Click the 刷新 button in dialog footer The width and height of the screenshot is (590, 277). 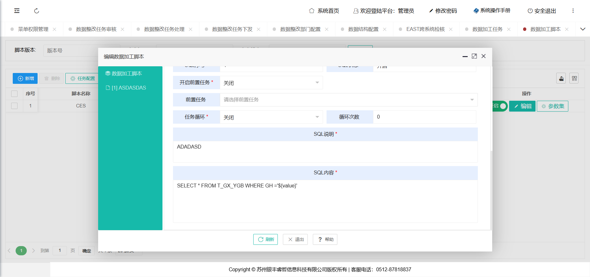click(265, 239)
